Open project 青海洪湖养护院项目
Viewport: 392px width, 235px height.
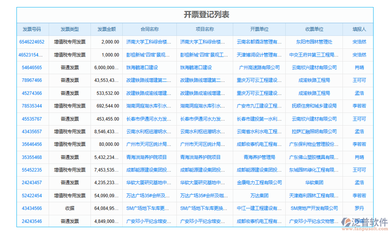(203, 157)
